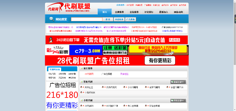Screen dimensions: 236x111
Task: Go to the 最新加入 tab
Action: coord(164,12)
